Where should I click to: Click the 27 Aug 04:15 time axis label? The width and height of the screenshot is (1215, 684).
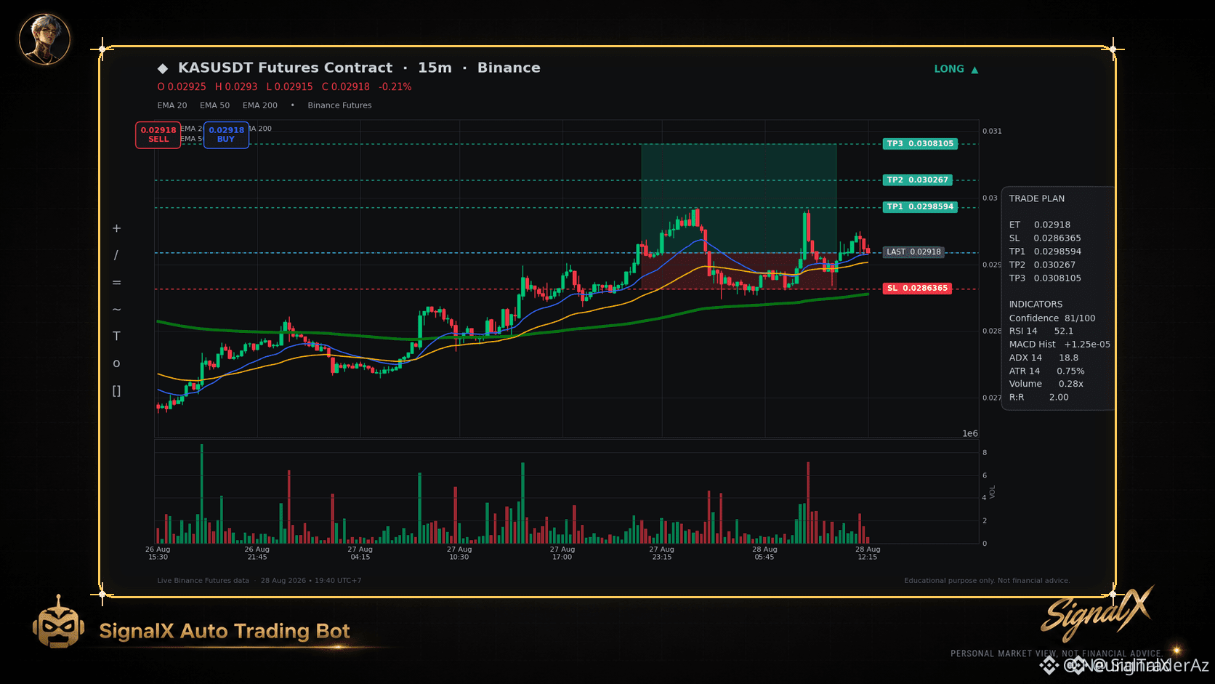(x=360, y=553)
